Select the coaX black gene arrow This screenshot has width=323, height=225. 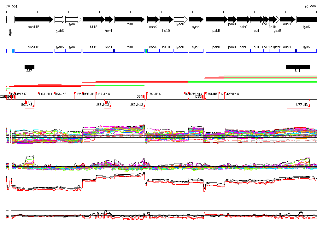click(x=154, y=20)
